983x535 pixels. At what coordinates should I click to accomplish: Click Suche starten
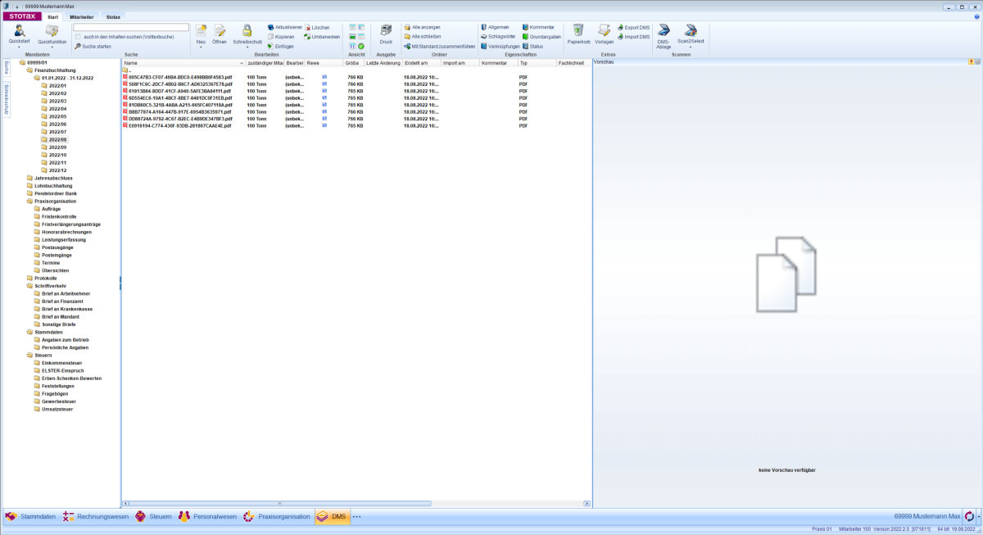pos(97,46)
